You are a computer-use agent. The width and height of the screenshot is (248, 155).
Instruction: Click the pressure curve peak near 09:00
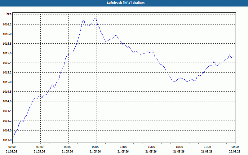click(x=95, y=19)
